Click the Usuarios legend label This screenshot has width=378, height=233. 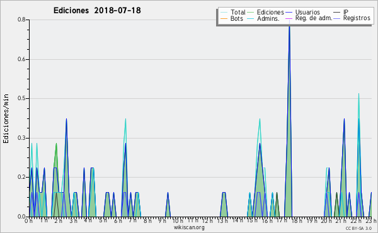(x=307, y=12)
